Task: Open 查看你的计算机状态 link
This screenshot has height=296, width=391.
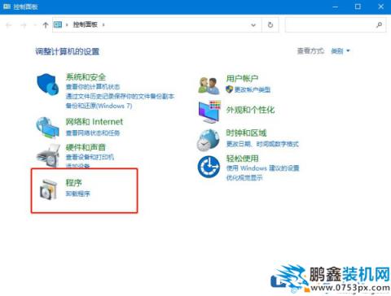Action: tap(93, 87)
